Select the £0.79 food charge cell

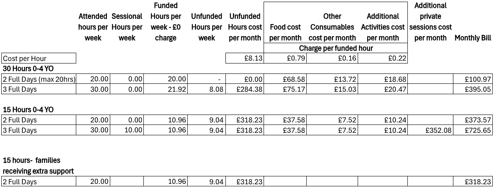(x=285, y=58)
